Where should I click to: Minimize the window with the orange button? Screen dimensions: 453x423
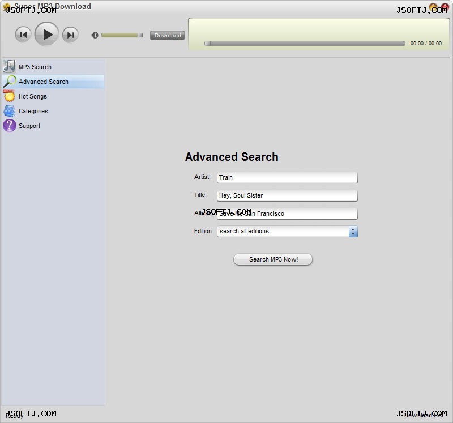click(x=433, y=7)
